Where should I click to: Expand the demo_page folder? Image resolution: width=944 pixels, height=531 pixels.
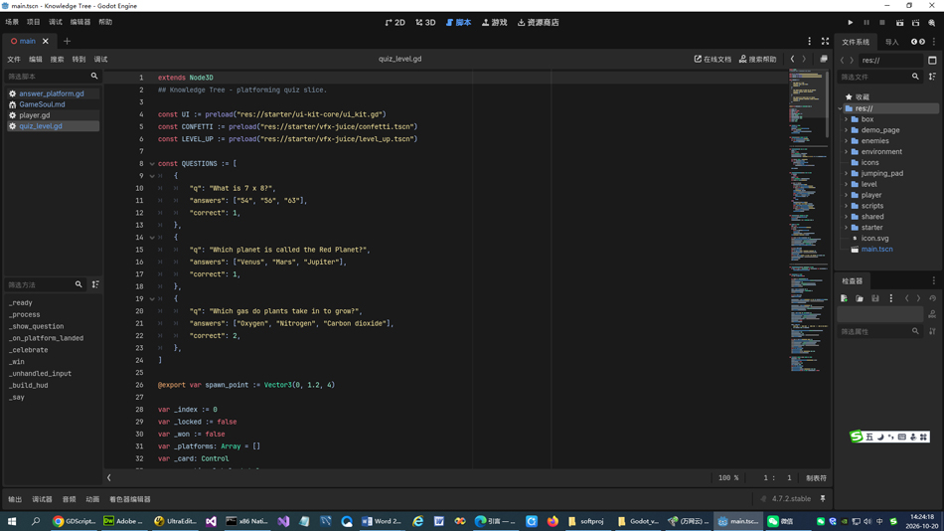846,130
